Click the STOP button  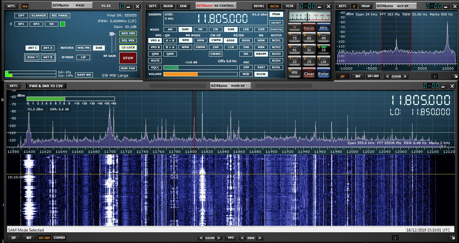(x=128, y=58)
